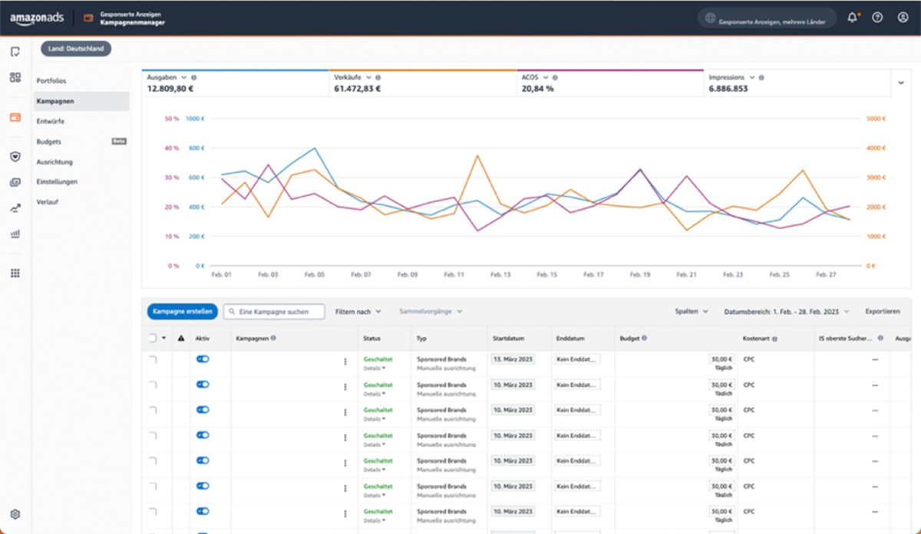Open Portfolios in the side menu
This screenshot has width=921, height=534.
[x=51, y=80]
